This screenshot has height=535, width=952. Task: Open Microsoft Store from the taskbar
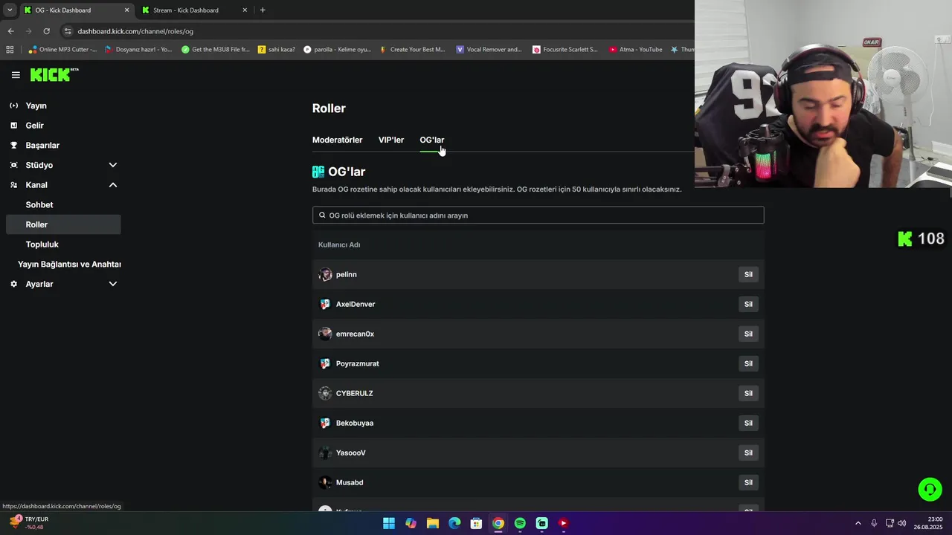pos(477,523)
